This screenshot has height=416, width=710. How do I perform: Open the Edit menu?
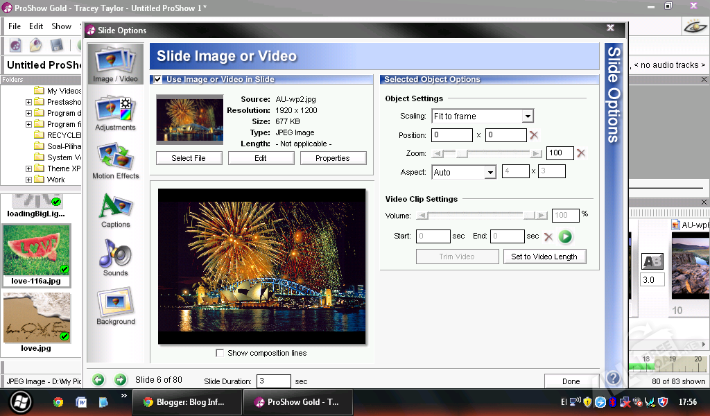coord(36,26)
